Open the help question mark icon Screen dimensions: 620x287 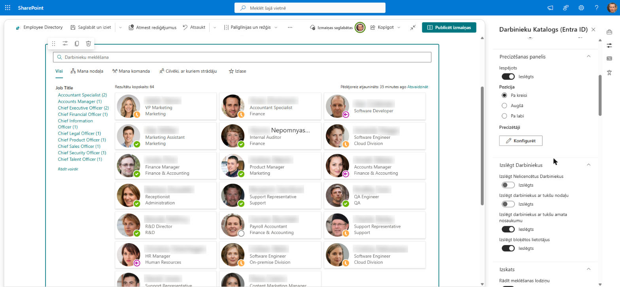tap(597, 8)
